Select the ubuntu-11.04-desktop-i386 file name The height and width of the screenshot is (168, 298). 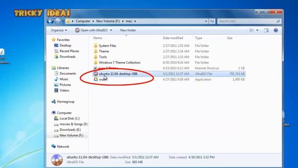click(x=118, y=74)
